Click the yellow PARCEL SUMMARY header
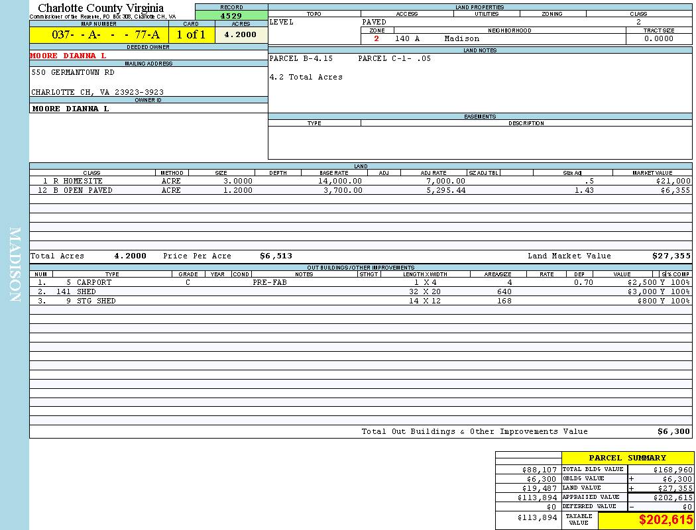Image resolution: width=696 pixels, height=530 pixels. [627, 458]
